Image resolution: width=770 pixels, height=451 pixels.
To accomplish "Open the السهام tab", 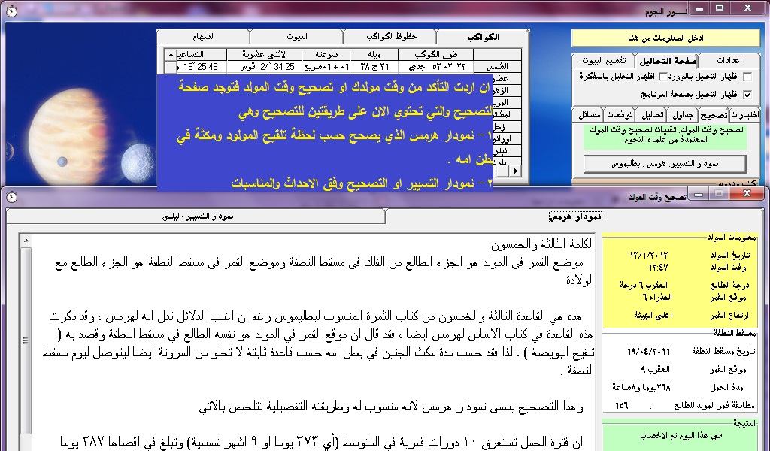I will pos(203,37).
